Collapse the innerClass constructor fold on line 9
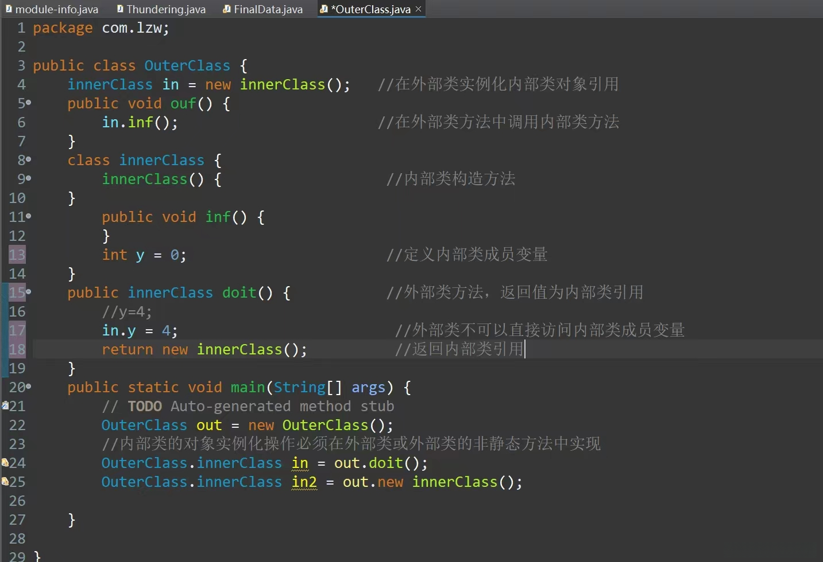Screen dimensions: 823x562 coord(29,178)
